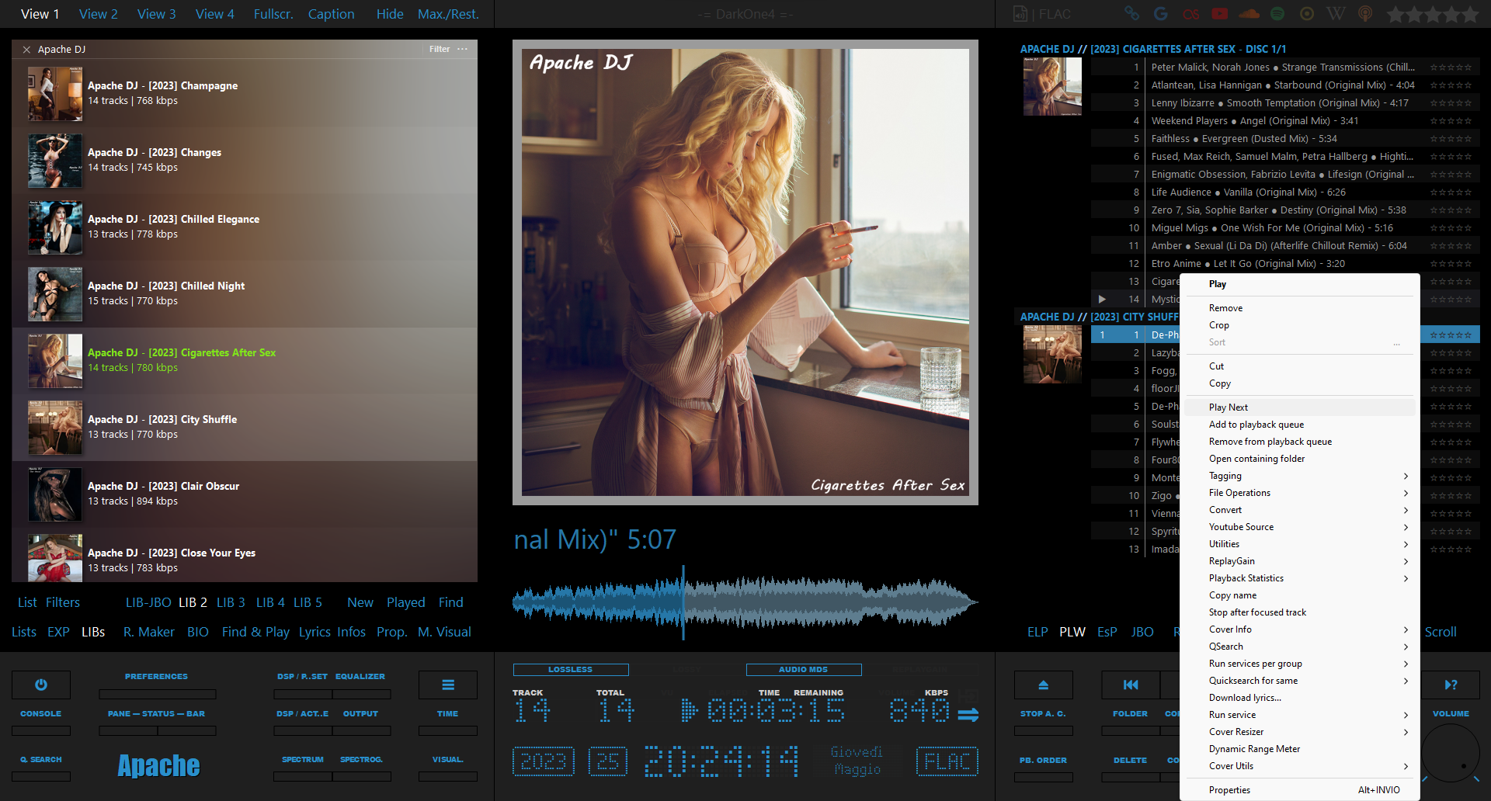Click the double-arrow playback order icon

pos(968,715)
